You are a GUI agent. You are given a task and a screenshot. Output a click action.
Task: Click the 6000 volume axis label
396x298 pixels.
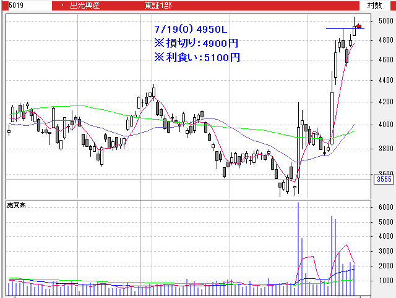click(385, 207)
